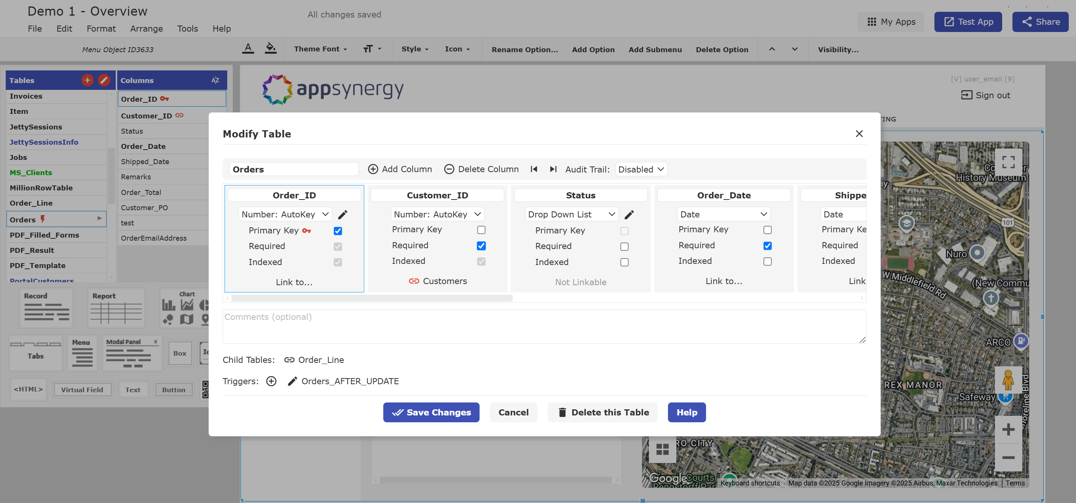Click the Delete Column minus icon
The width and height of the screenshot is (1076, 503).
click(449, 169)
